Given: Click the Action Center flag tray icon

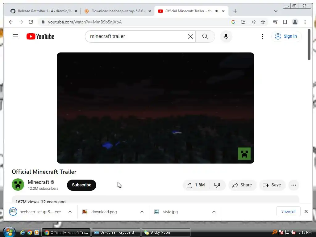Looking at the screenshot, I should click(281, 232).
